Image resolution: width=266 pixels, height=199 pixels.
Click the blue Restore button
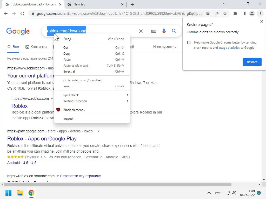[x=252, y=62]
